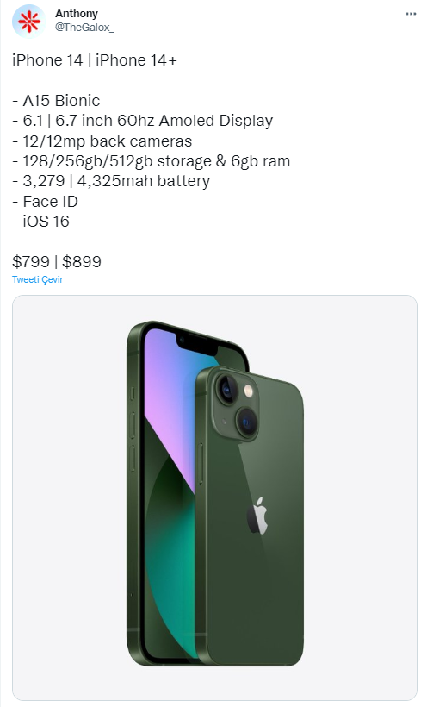Click the 60hz Amoled Display spec line
The height and width of the screenshot is (707, 427).
pyautogui.click(x=143, y=121)
